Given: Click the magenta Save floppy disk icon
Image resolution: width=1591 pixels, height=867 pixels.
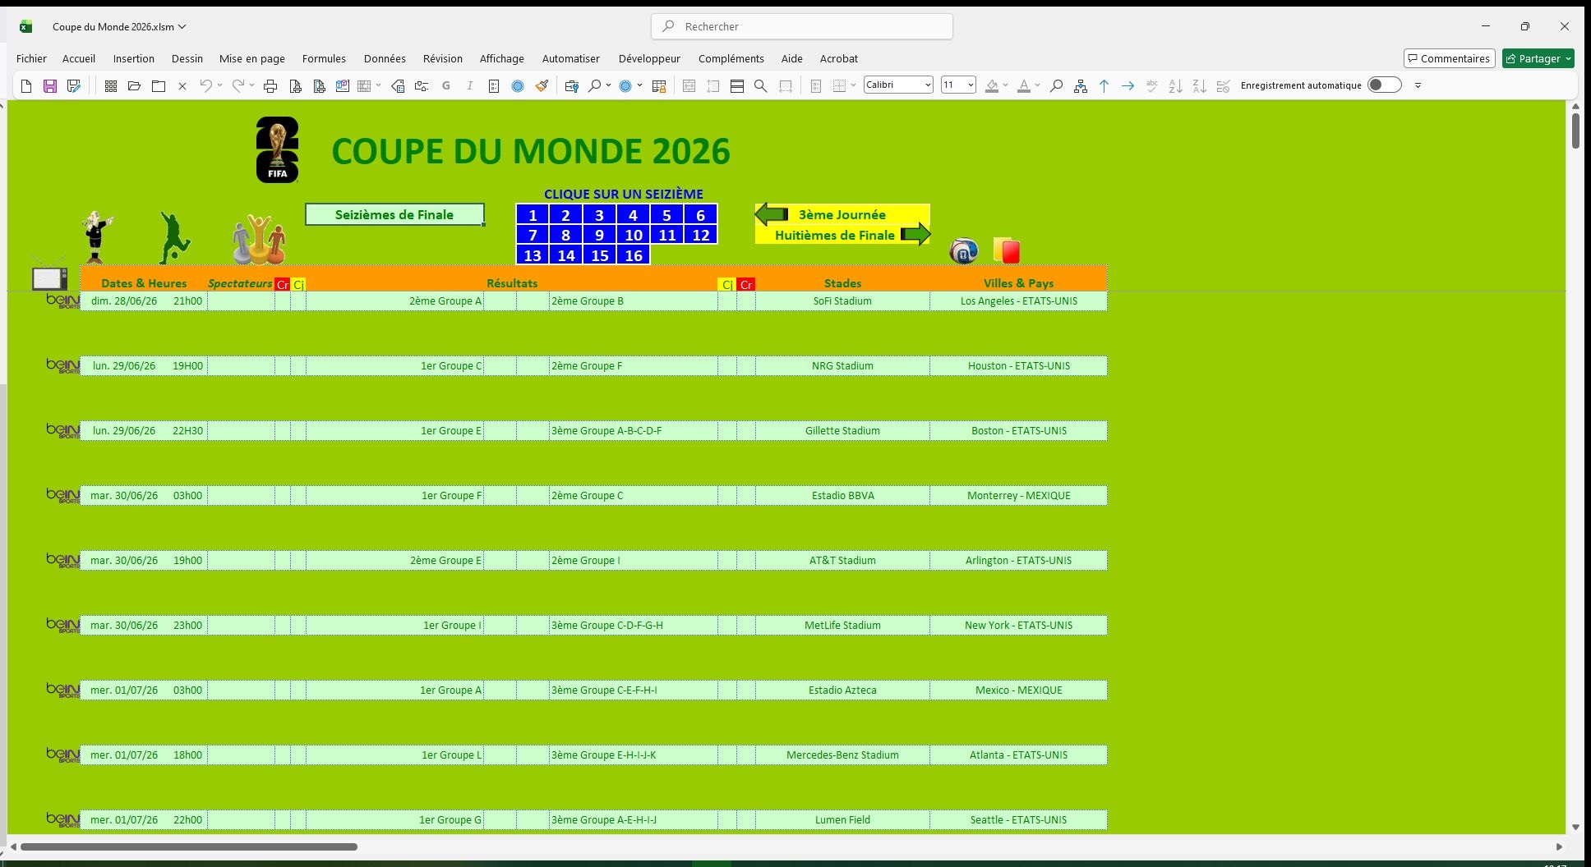Looking at the screenshot, I should tap(50, 86).
